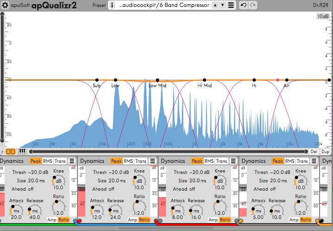Click the horizontal scrollbar below the panels

tap(166, 228)
